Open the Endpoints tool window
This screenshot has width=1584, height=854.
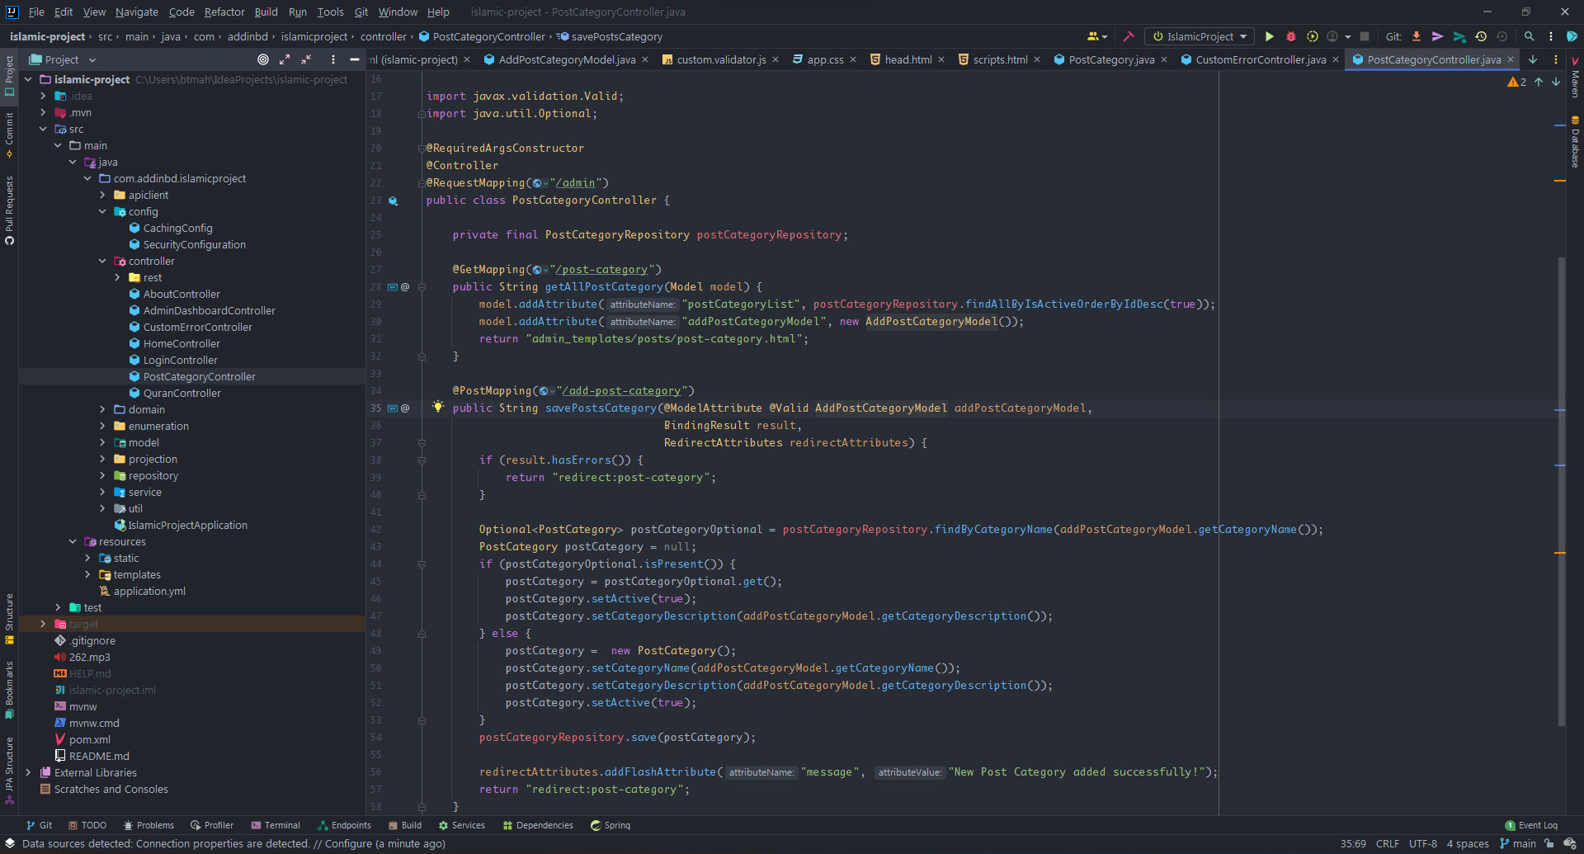point(344,825)
